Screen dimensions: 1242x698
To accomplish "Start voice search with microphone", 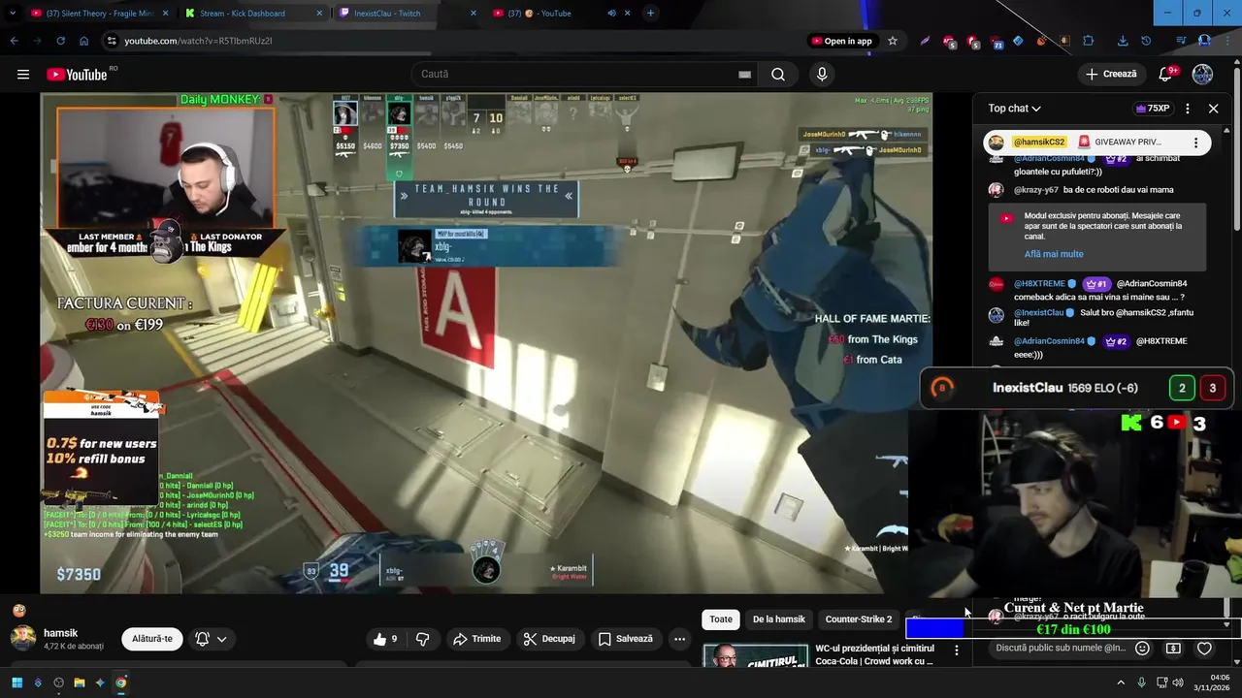I will (x=822, y=75).
